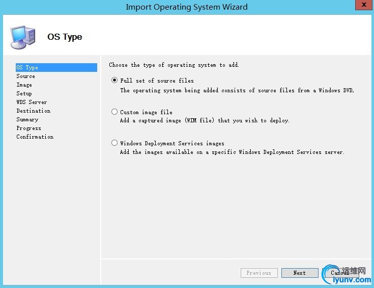This screenshot has height=288, width=374.
Task: Select the OS Type step in sidebar
Action: point(56,67)
